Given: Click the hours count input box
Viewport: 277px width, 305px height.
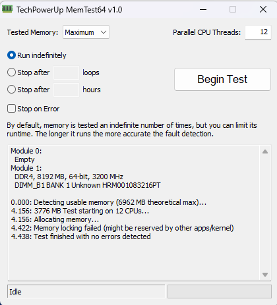Looking at the screenshot, I should pos(66,90).
